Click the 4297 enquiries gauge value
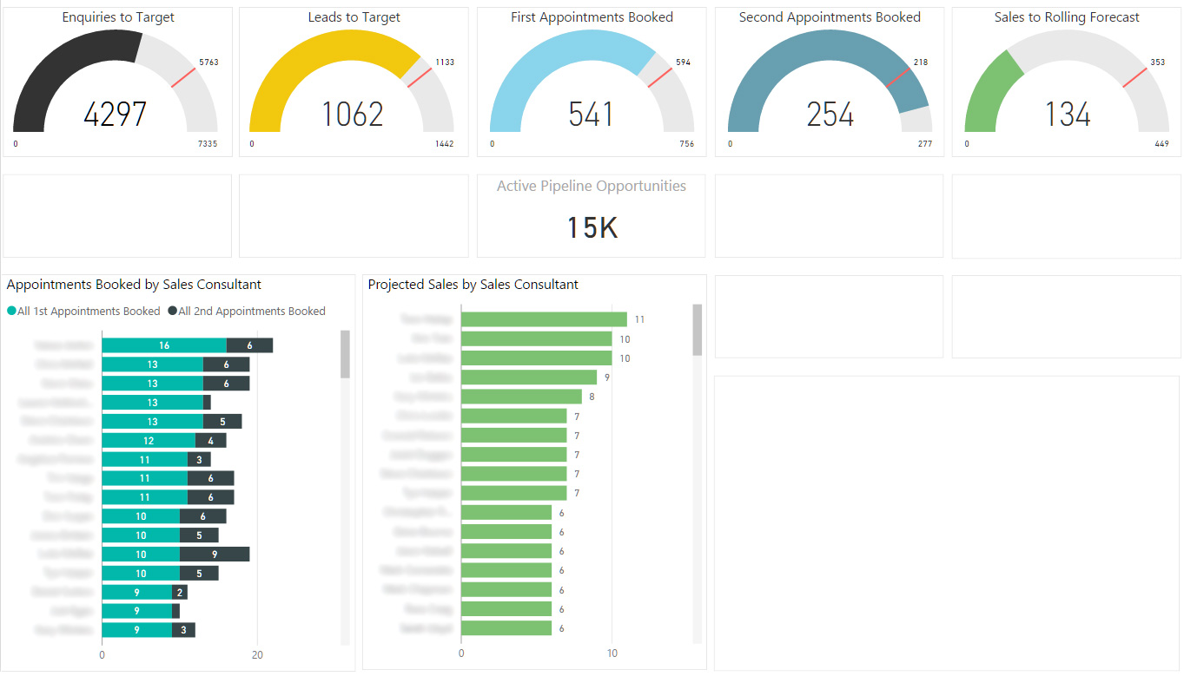The height and width of the screenshot is (696, 1184). pyautogui.click(x=116, y=115)
